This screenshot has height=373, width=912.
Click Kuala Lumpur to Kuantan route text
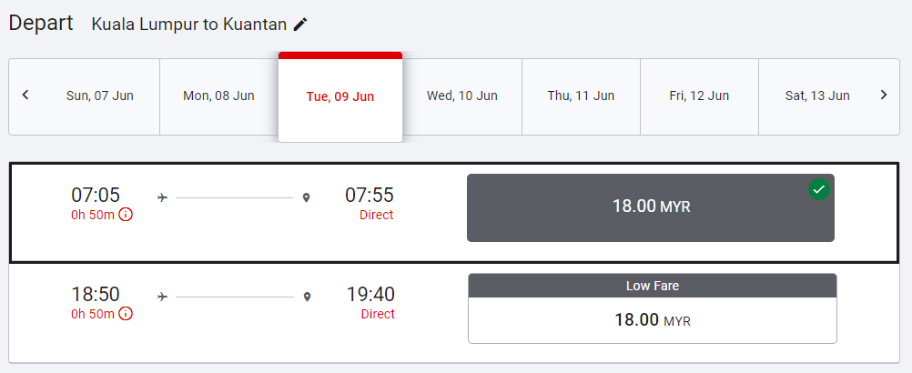point(188,25)
